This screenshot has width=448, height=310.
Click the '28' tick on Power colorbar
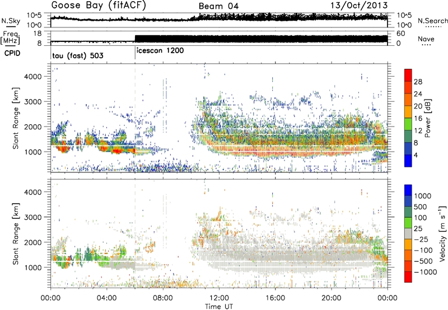[x=418, y=82]
